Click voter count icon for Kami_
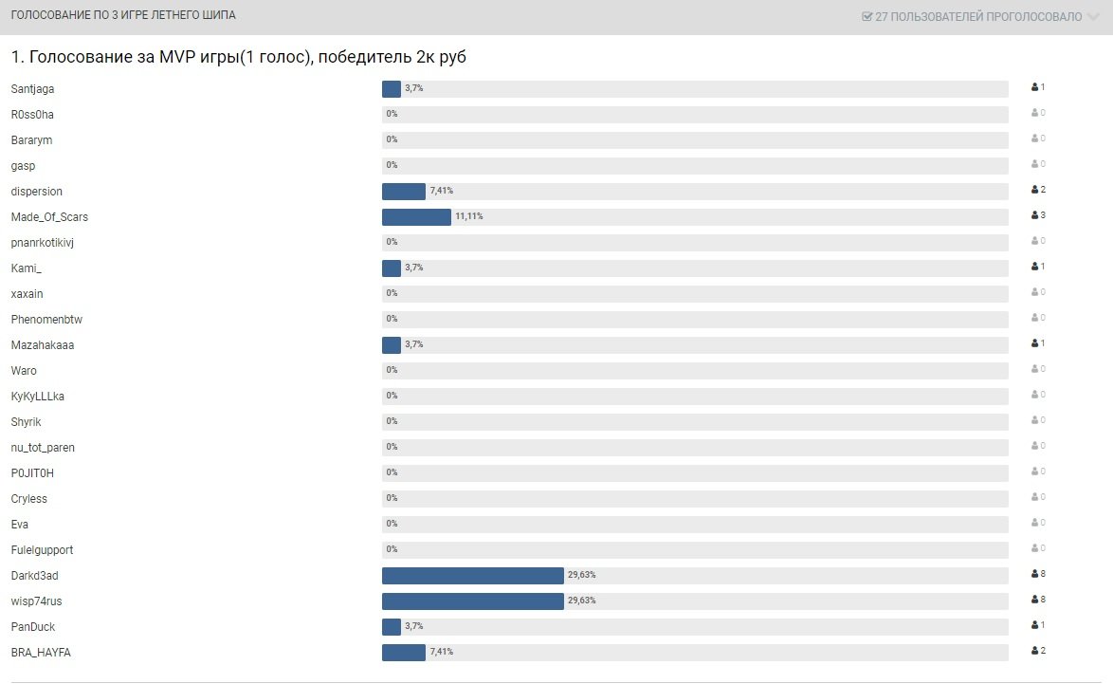Screen dimensions: 1113x684 tap(1035, 267)
